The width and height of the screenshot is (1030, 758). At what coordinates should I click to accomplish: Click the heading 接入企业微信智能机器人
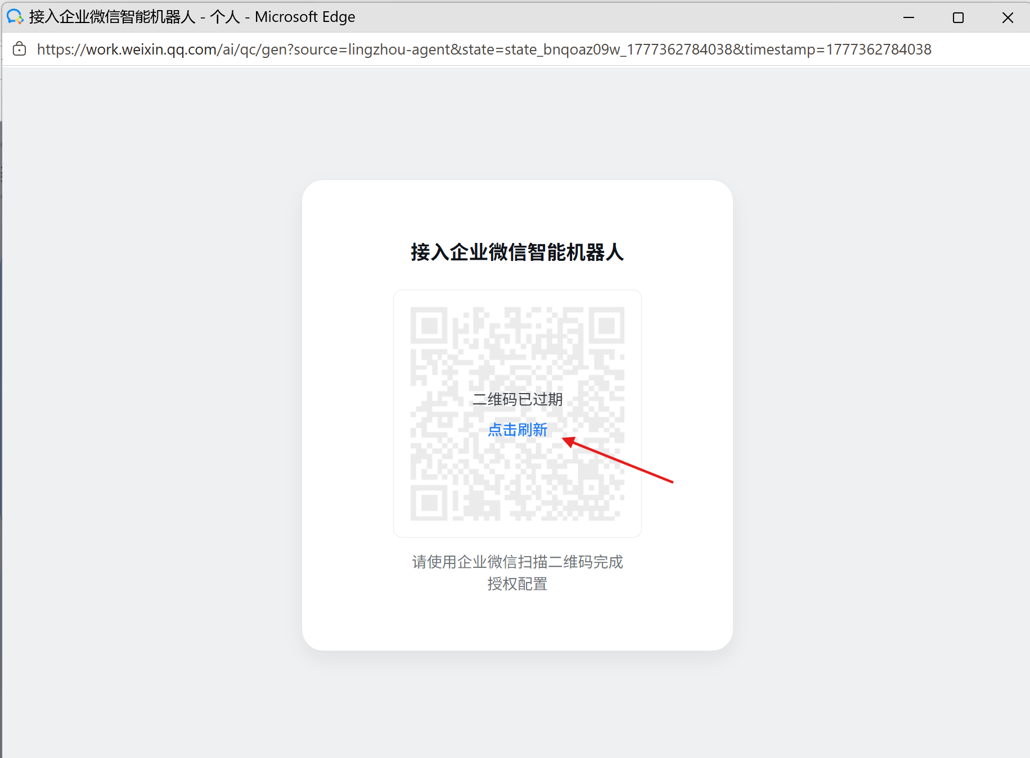(x=517, y=252)
